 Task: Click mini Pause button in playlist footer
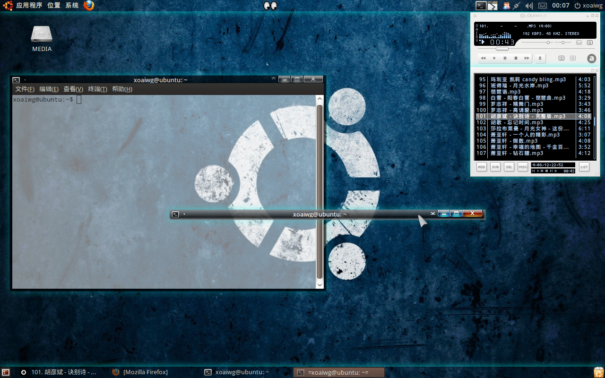tap(542, 171)
